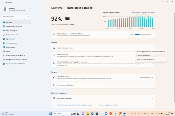
Task: Open Игры settings page
Action: (x=16, y=51)
